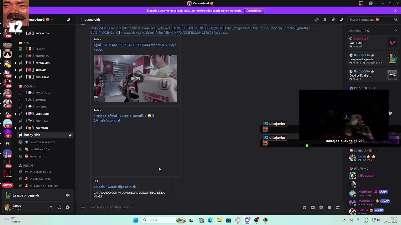Open League of Legends activity panel icon
The image size is (401, 225).
[67, 195]
